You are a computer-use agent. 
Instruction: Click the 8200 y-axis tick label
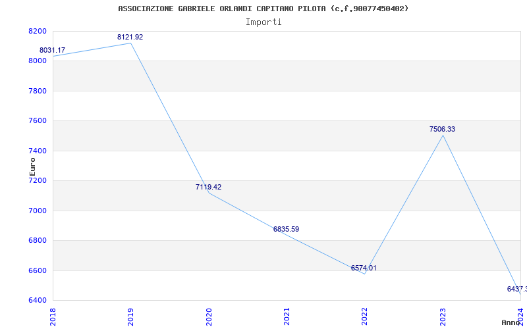[38, 31]
